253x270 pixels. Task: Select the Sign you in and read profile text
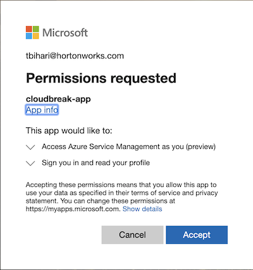point(96,163)
